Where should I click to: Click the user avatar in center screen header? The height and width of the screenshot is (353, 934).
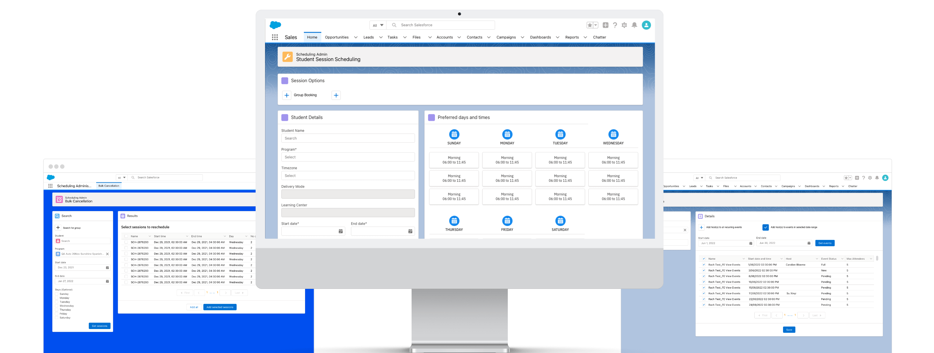(646, 25)
